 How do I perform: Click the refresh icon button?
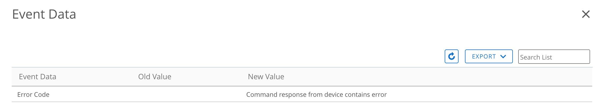451,56
